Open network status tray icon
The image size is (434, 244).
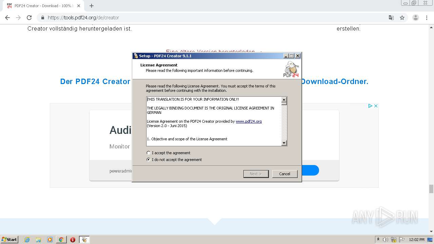tap(394, 240)
